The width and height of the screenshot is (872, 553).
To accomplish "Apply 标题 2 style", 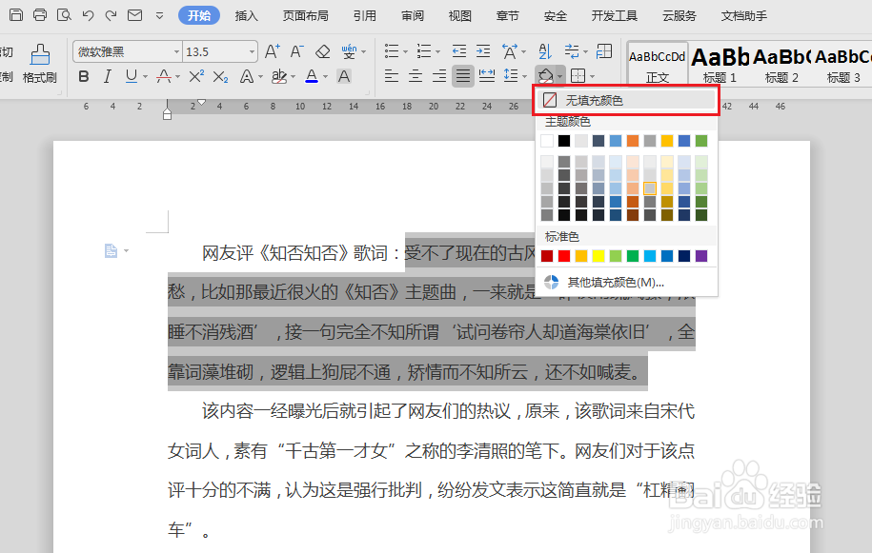I will [x=781, y=64].
